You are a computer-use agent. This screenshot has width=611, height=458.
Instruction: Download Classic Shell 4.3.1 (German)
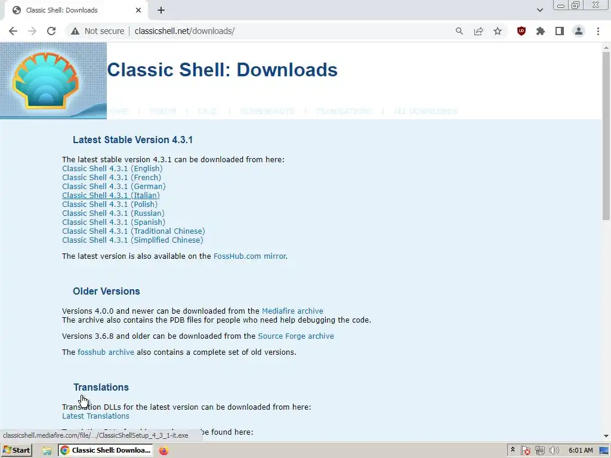tap(114, 187)
